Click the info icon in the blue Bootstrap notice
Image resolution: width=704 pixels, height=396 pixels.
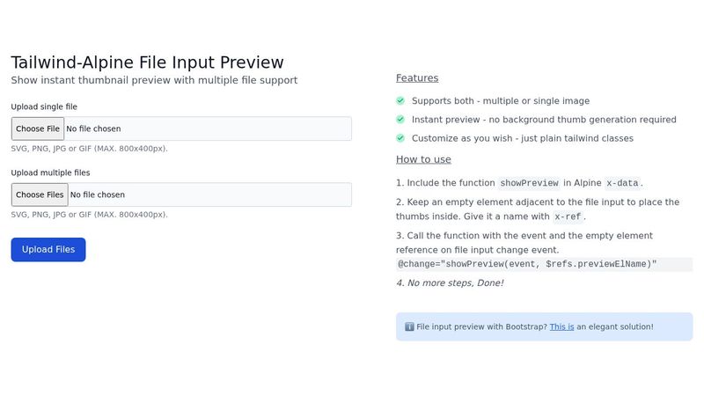point(409,326)
